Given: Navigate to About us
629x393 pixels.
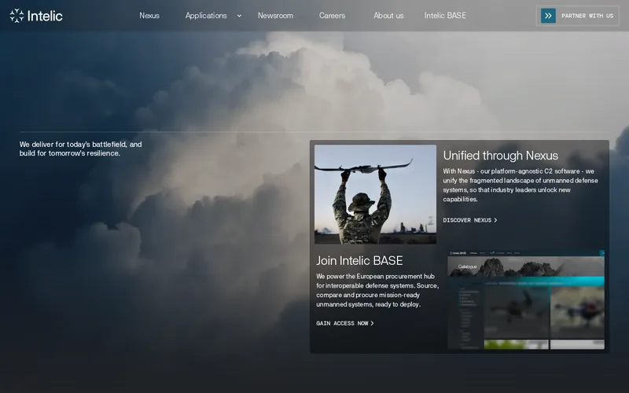Looking at the screenshot, I should 388,16.
